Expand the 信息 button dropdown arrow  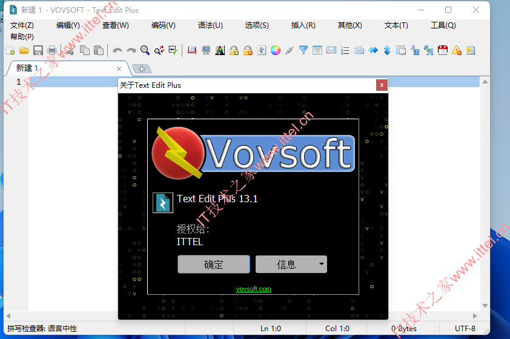pyautogui.click(x=322, y=264)
